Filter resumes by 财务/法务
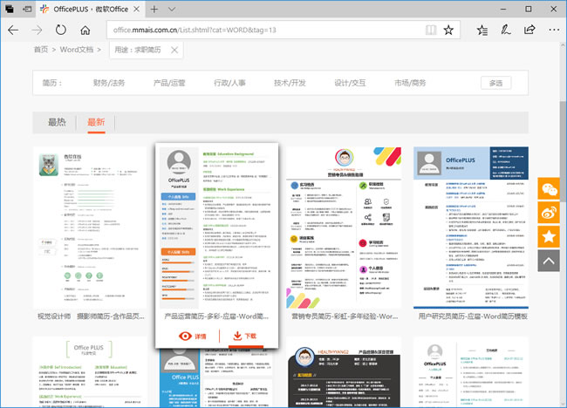567x408 pixels. coord(109,83)
